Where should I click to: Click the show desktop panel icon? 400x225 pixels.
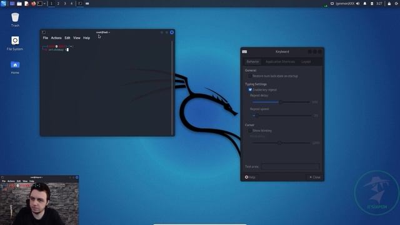point(12,4)
